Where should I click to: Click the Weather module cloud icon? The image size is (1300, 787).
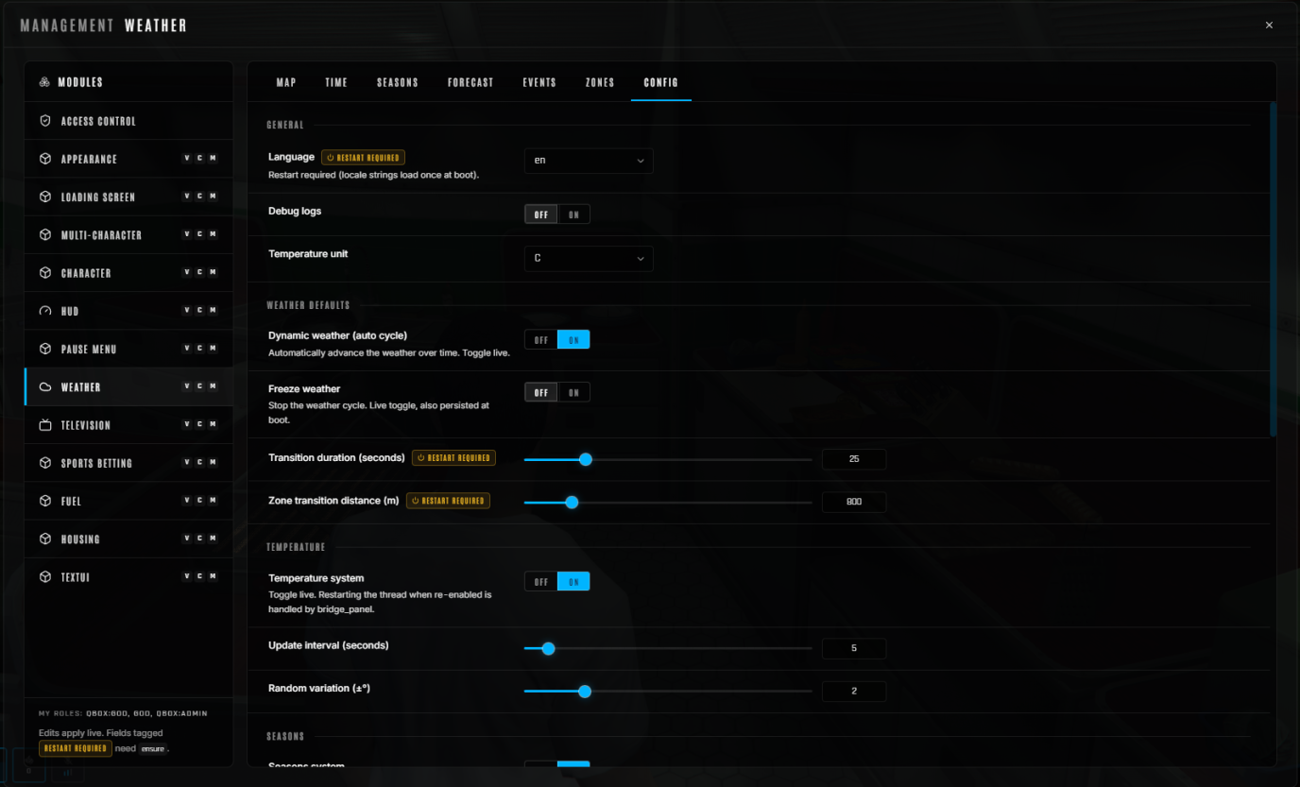45,386
